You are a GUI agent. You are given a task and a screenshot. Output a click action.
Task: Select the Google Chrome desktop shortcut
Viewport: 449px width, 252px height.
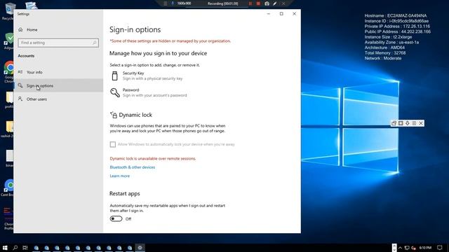click(x=8, y=71)
